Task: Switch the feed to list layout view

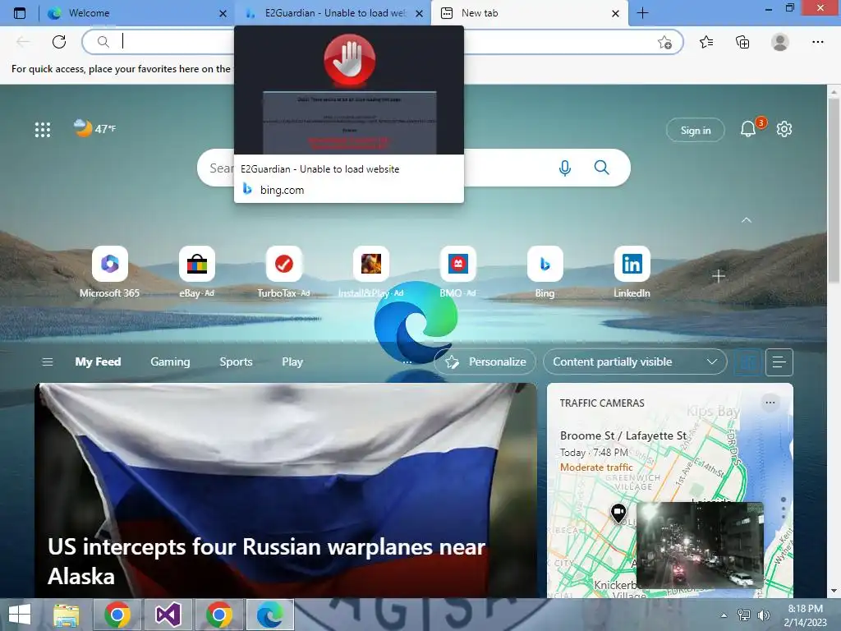Action: [x=779, y=362]
